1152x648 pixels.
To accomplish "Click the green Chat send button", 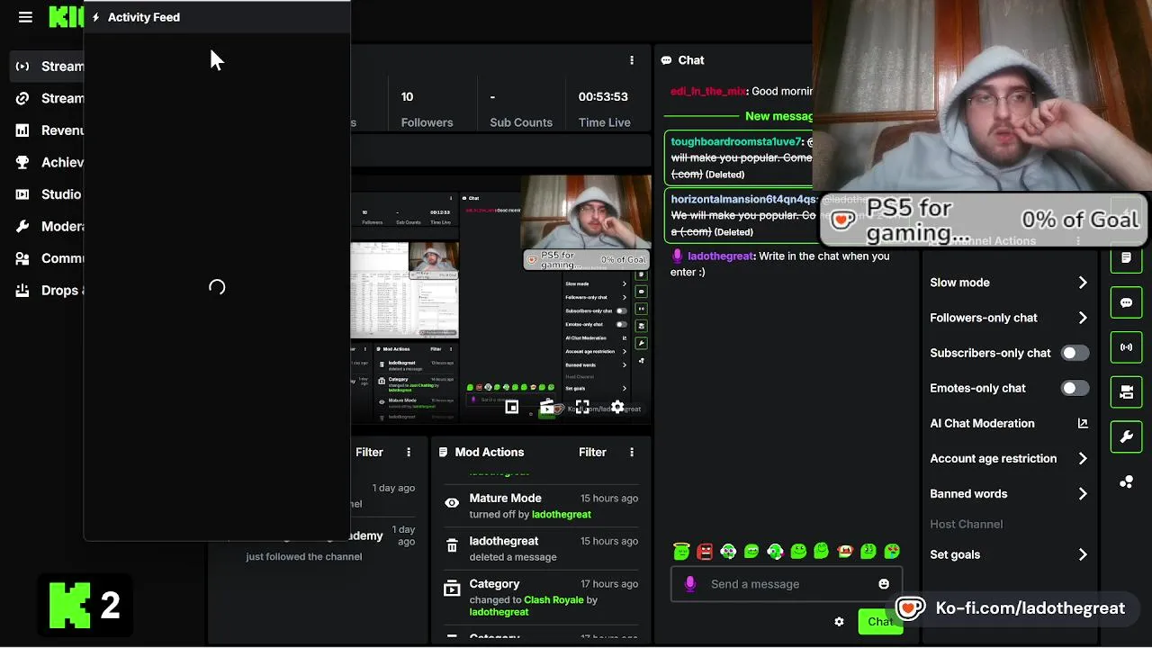I will tap(880, 622).
